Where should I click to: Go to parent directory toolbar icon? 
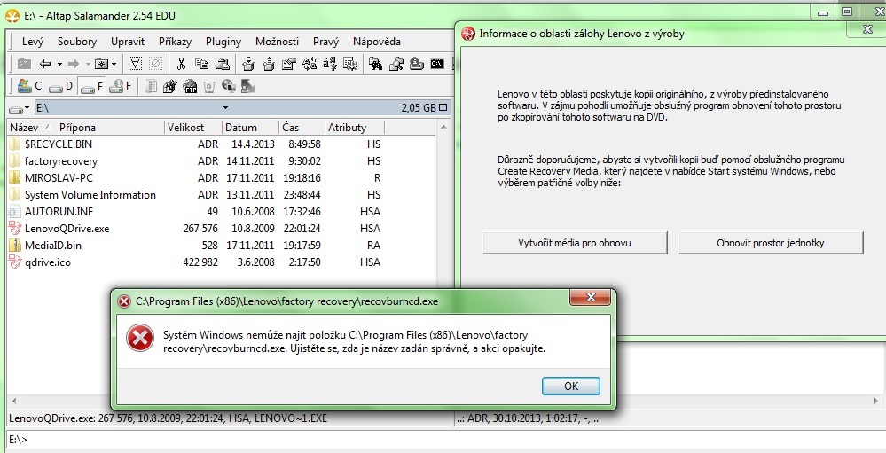24,64
